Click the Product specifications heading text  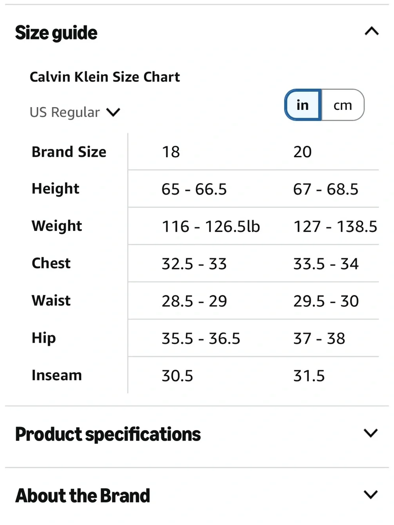pyautogui.click(x=108, y=434)
